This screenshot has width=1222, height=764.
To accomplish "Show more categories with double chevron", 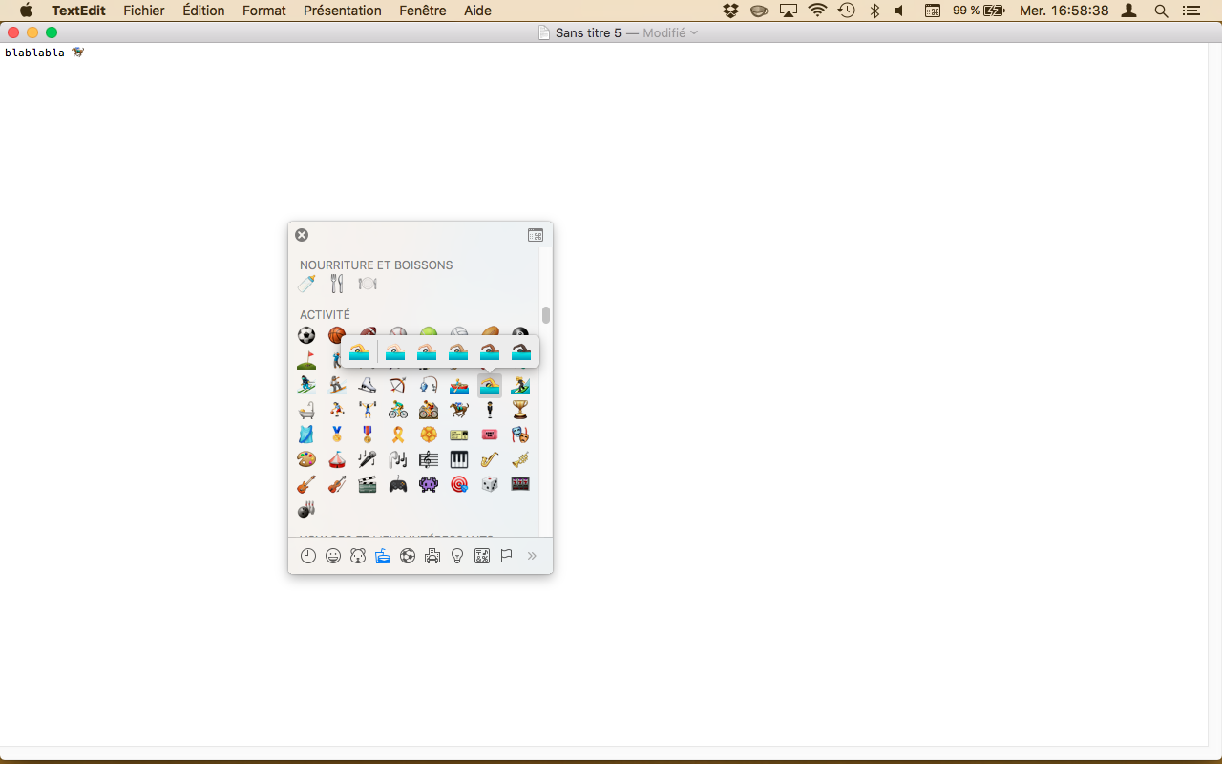I will coord(532,556).
